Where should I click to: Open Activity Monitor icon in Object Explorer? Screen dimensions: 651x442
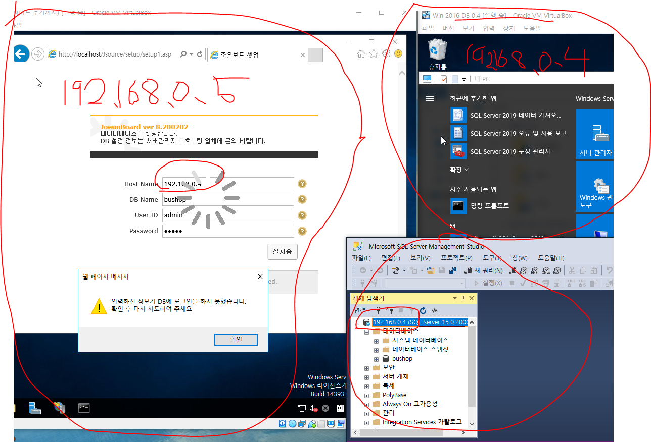point(434,310)
